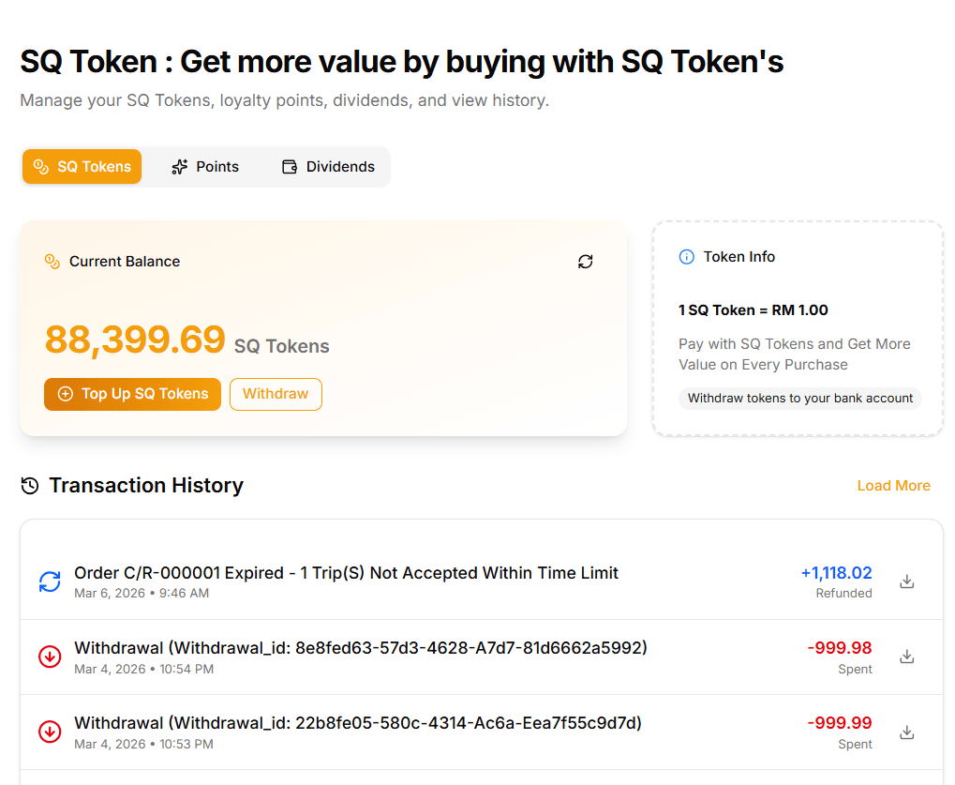This screenshot has width=955, height=785.
Task: Switch to the Points tab
Action: 205,166
